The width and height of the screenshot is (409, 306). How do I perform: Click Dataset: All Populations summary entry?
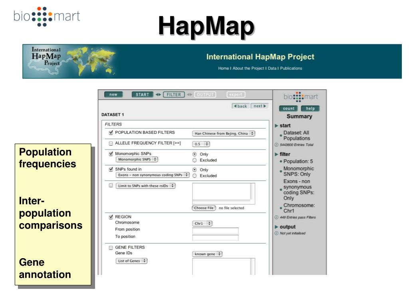pyautogui.click(x=297, y=135)
